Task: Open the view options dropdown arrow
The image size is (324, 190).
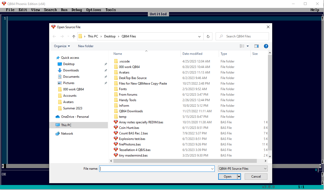Action: [x=248, y=46]
